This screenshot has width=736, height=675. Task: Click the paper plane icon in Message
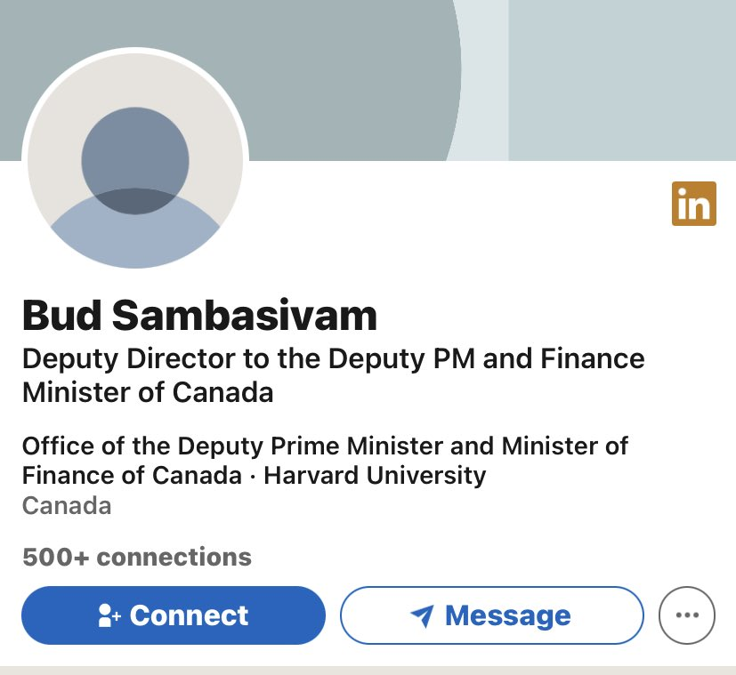click(x=422, y=615)
